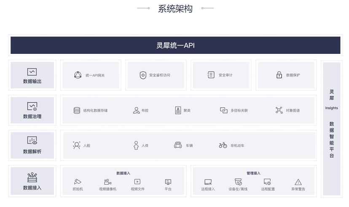The height and width of the screenshot is (207, 349).
Task: Click the 布控 label text
Action: (x=145, y=111)
